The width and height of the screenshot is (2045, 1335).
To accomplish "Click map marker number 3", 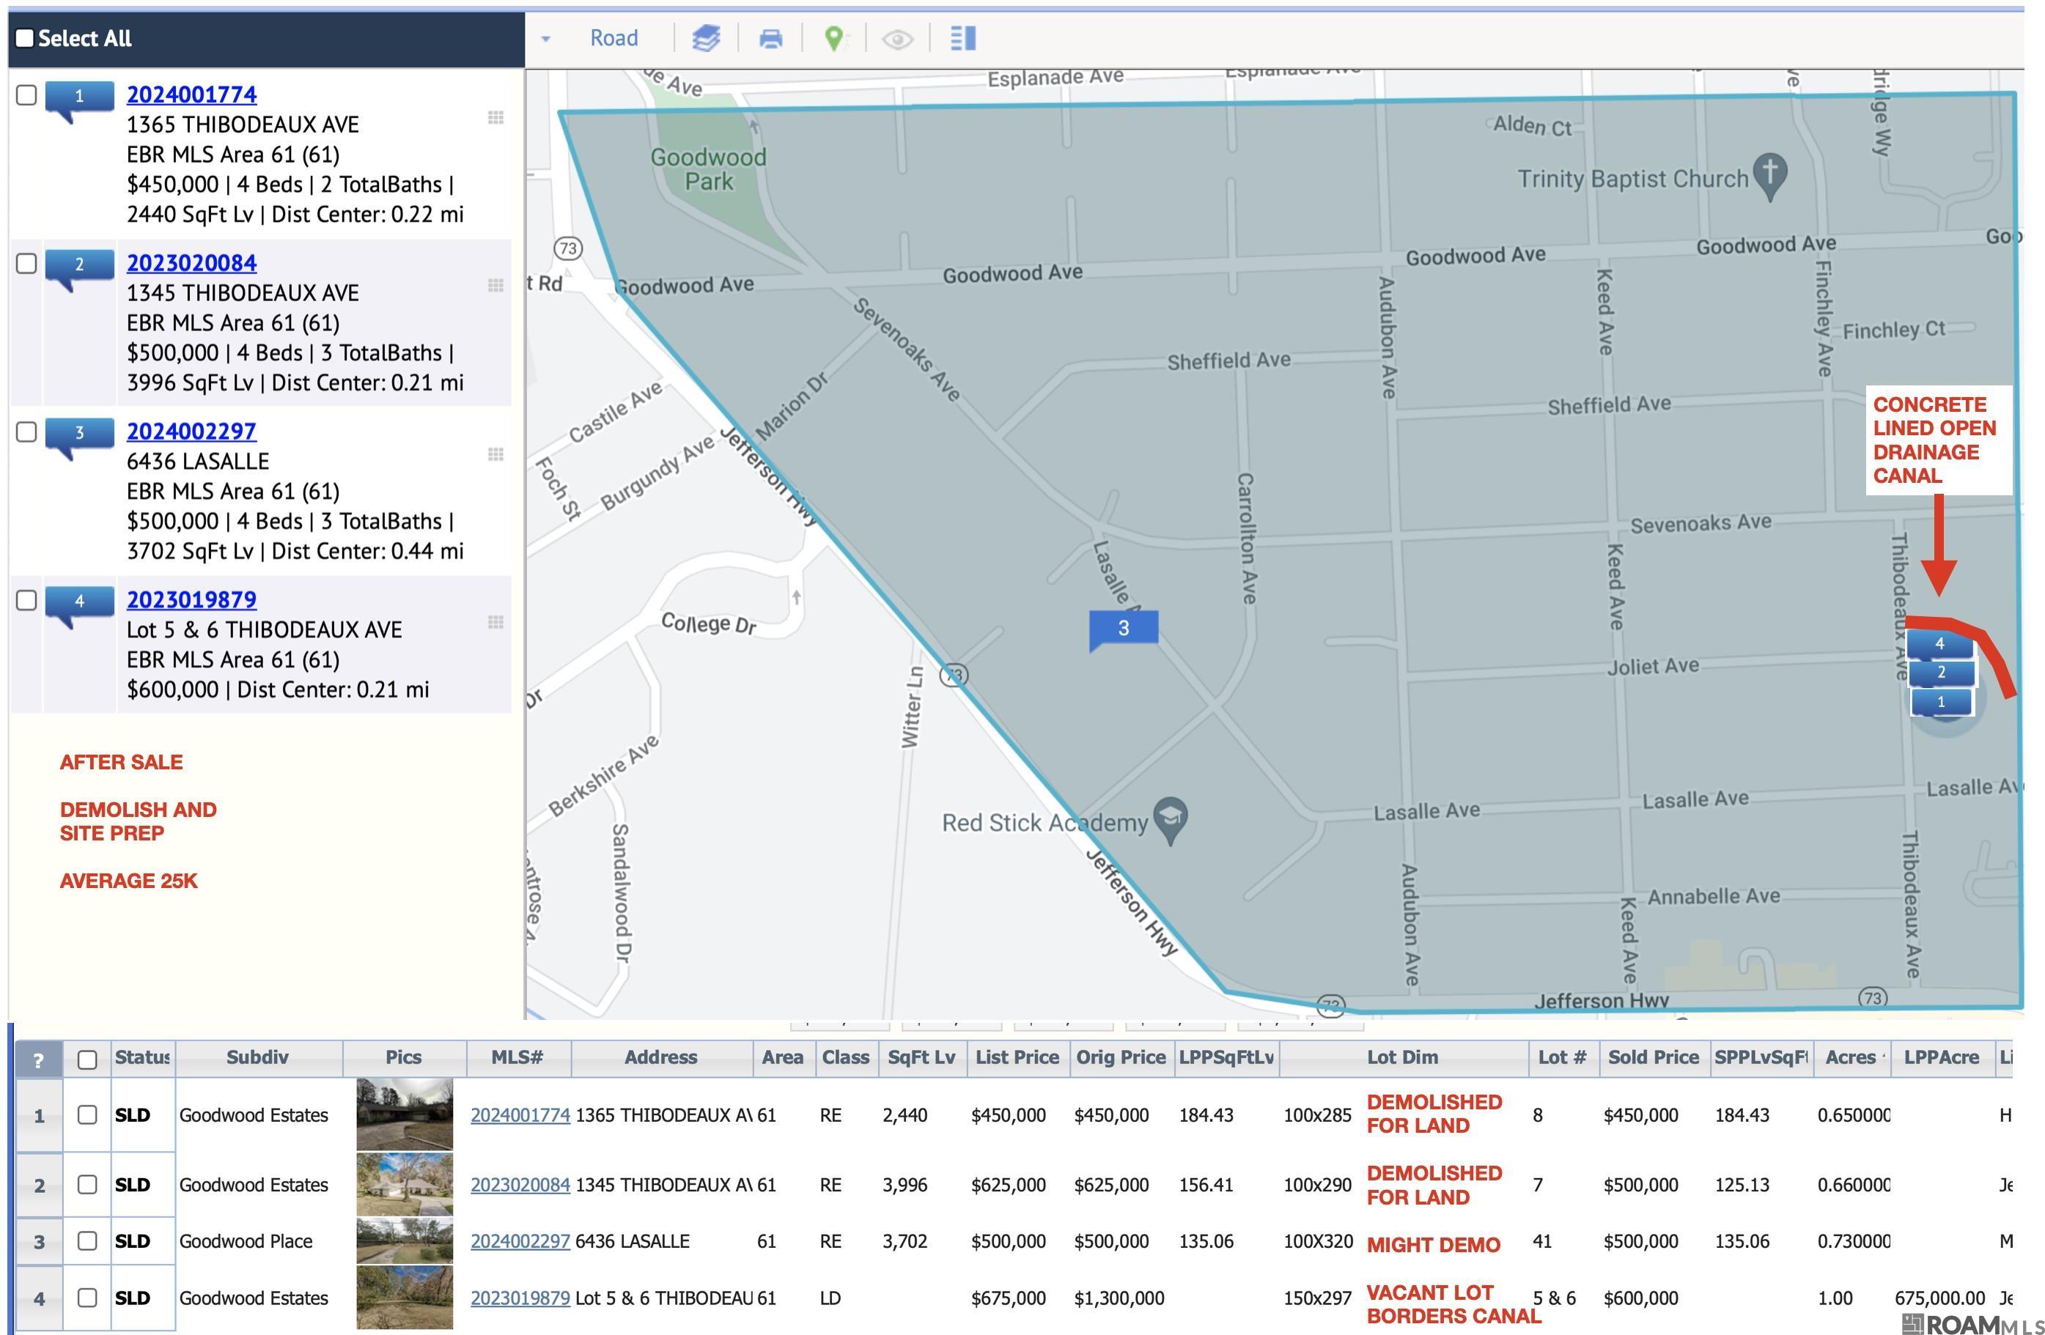I will [x=1123, y=628].
